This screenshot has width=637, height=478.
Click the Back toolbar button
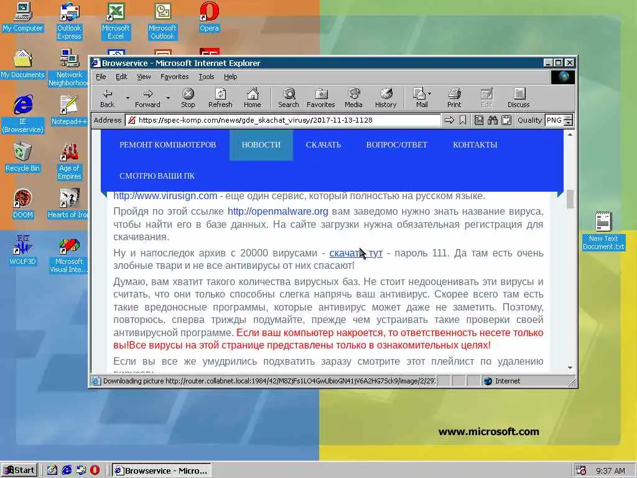click(107, 98)
